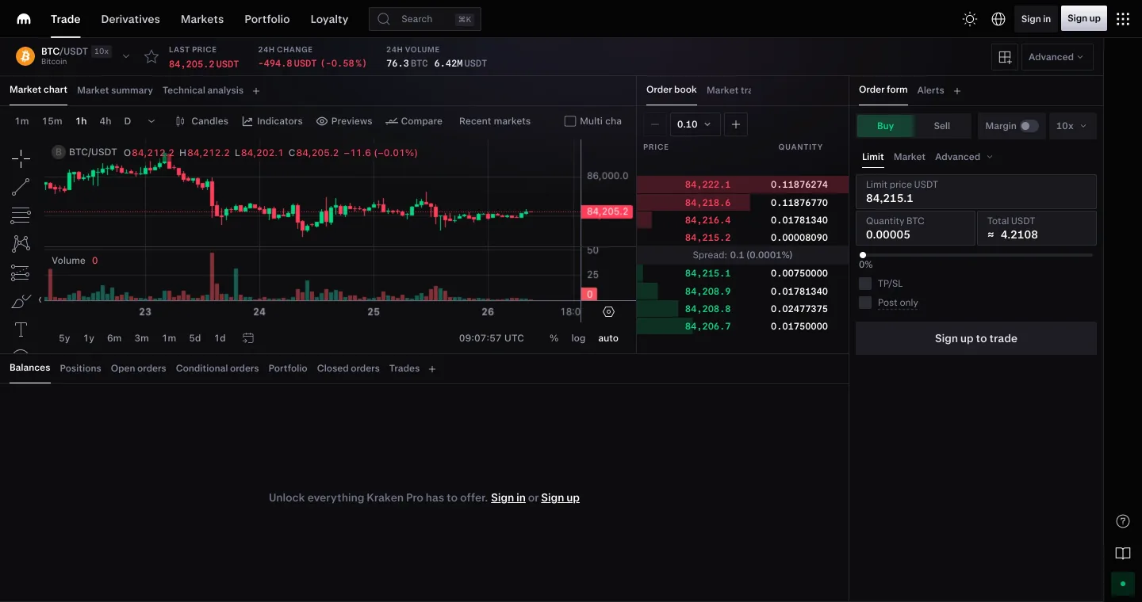Open help question mark icon

(x=1122, y=521)
